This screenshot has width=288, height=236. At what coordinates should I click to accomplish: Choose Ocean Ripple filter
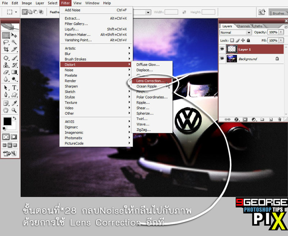click(x=152, y=86)
